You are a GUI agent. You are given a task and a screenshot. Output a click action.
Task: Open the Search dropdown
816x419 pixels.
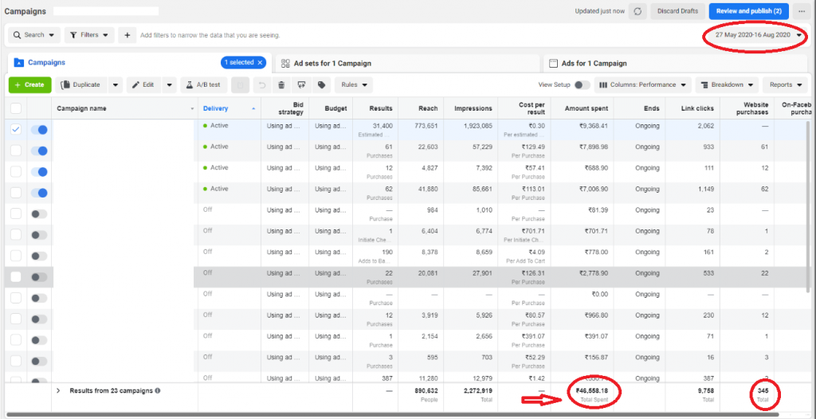tap(34, 35)
